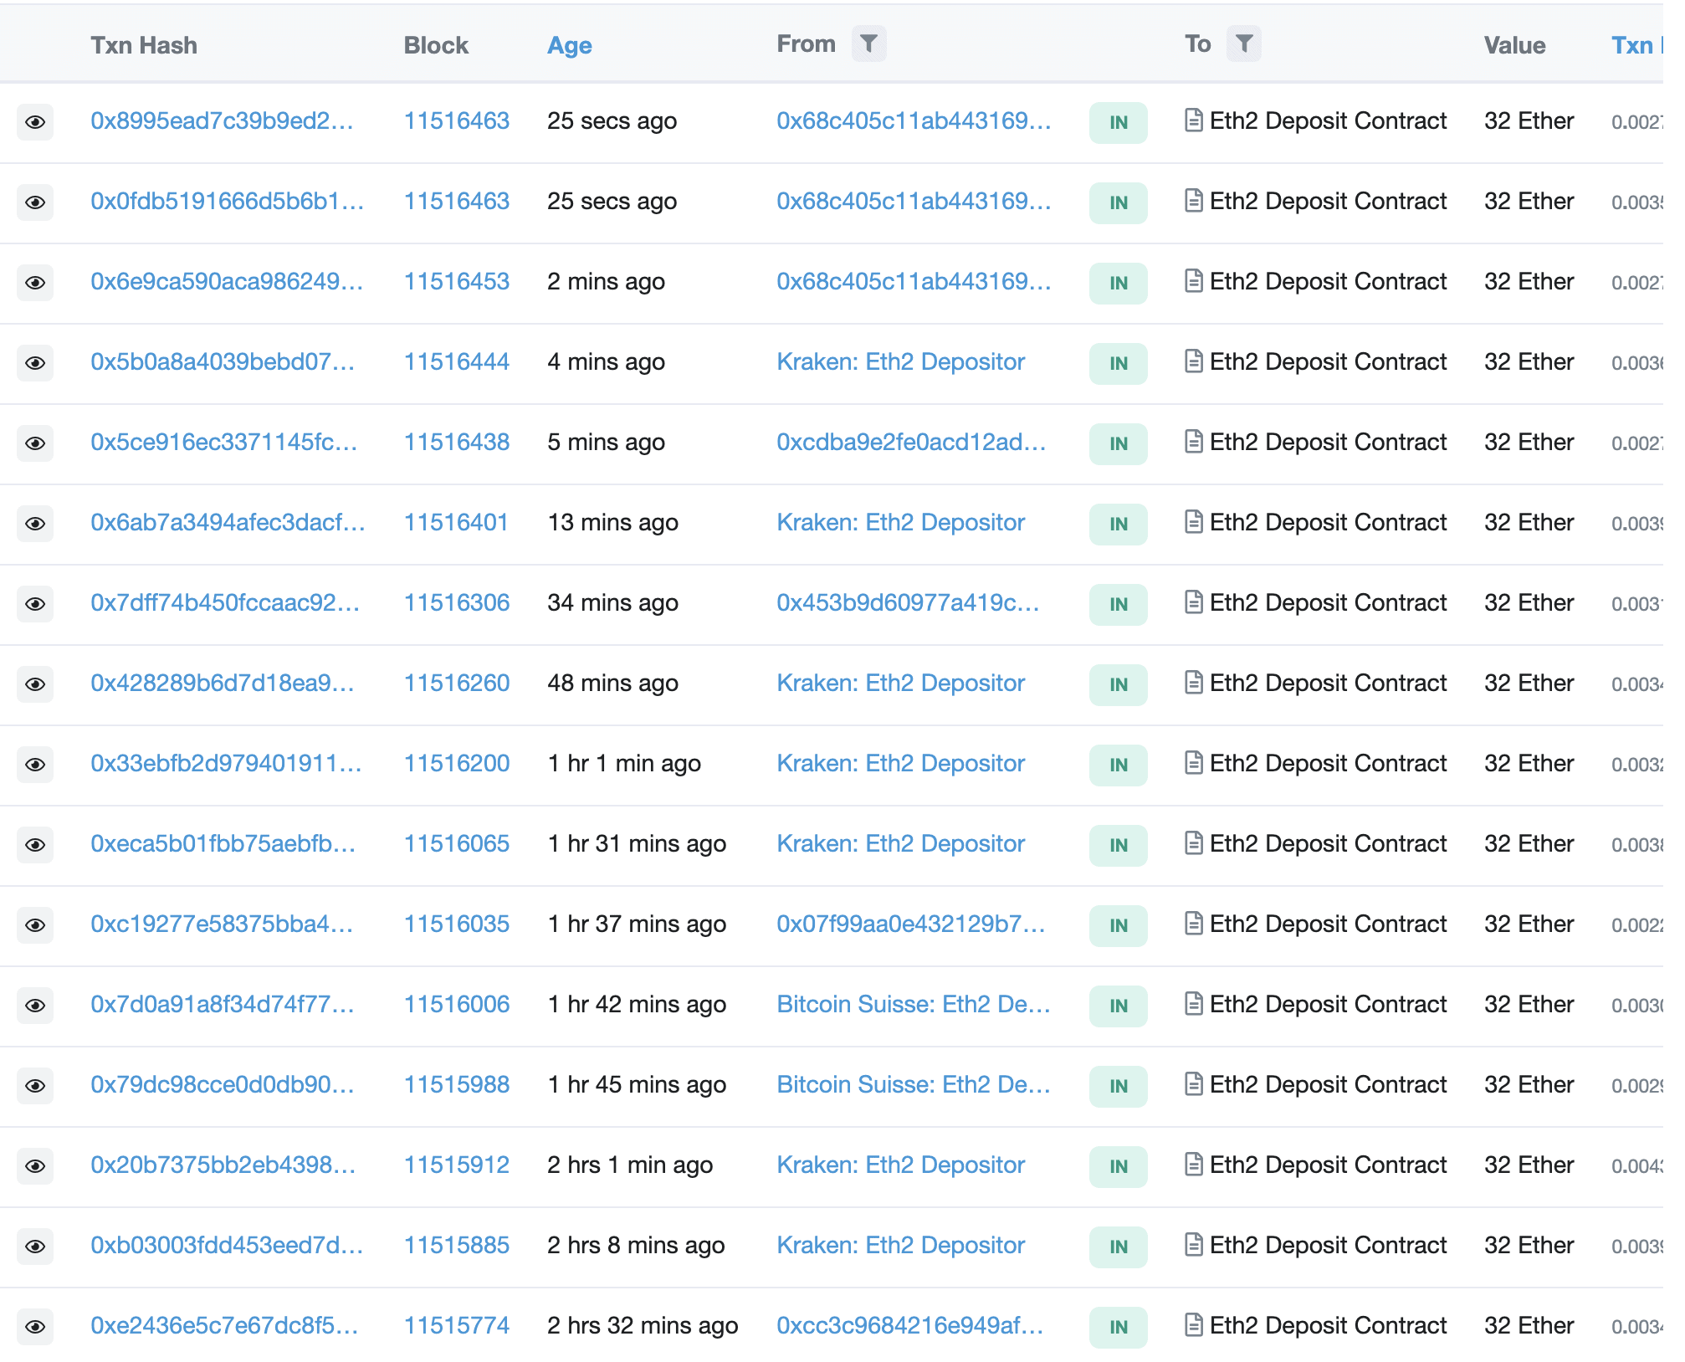
Task: View block 11515912
Action: coord(457,1165)
